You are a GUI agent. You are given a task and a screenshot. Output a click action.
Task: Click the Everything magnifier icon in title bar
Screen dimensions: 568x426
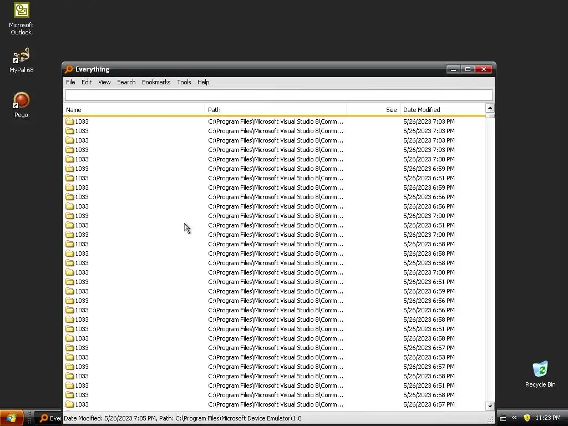69,69
